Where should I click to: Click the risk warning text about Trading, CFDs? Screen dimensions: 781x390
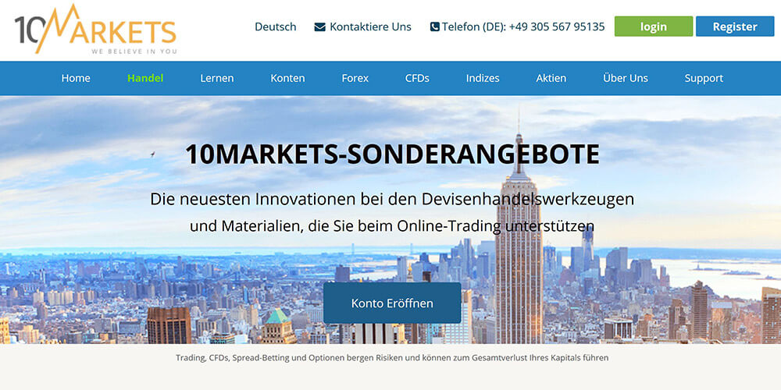(x=392, y=358)
